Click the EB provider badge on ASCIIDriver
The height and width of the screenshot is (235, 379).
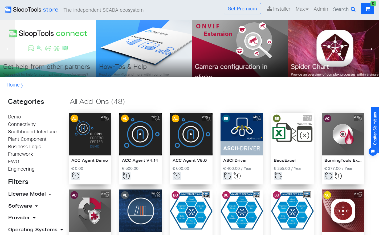(226, 118)
